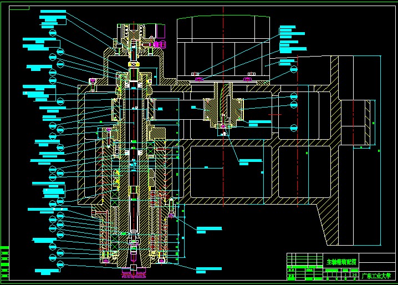Select the drawing title text 主轴箱装配图
The height and width of the screenshot is (285, 398).
coord(341,262)
